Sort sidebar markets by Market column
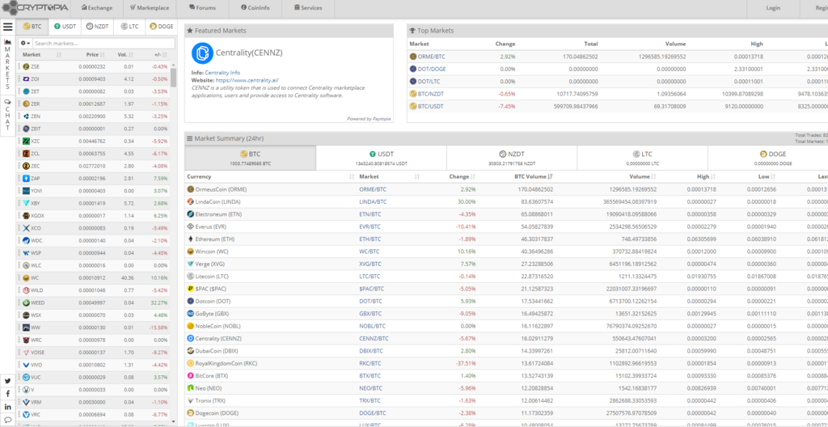The image size is (828, 427). [40, 55]
